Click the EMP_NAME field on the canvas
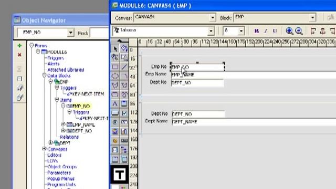The width and height of the screenshot is (336, 189). (x=254, y=75)
